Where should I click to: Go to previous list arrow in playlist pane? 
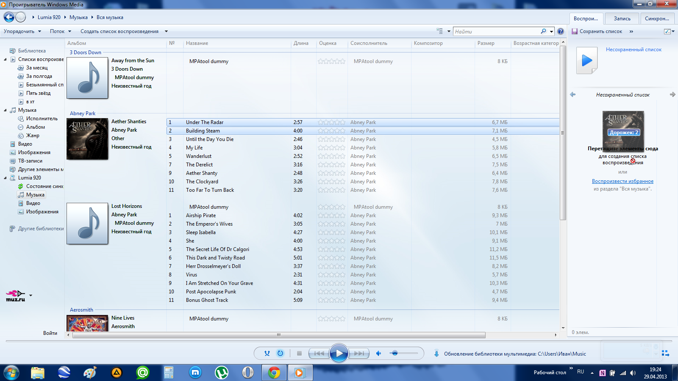coord(573,94)
